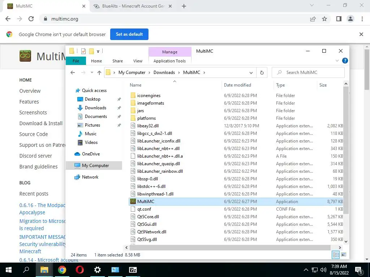The height and width of the screenshot is (277, 370).
Task: Open Settings gear in the taskbar
Action: 98,270
